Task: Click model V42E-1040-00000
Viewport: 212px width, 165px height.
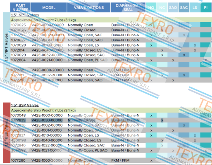Action: coord(47,140)
